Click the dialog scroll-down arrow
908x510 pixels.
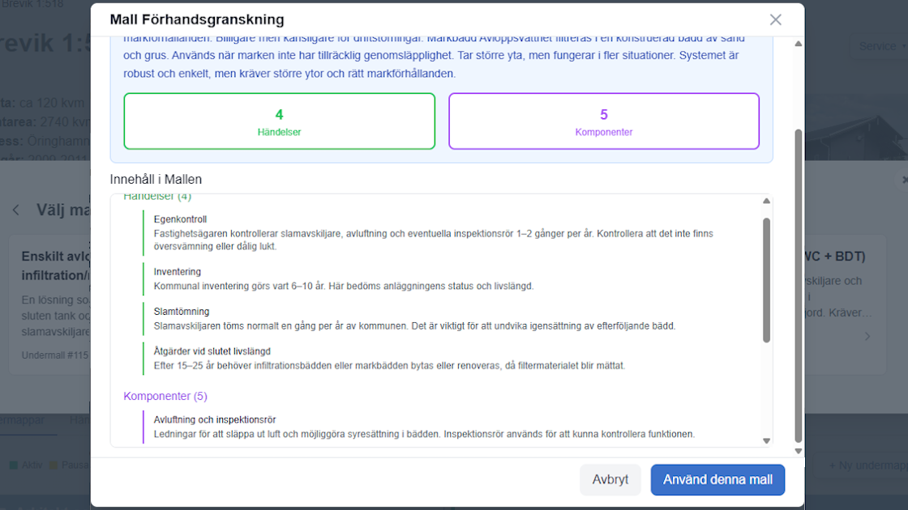click(798, 451)
